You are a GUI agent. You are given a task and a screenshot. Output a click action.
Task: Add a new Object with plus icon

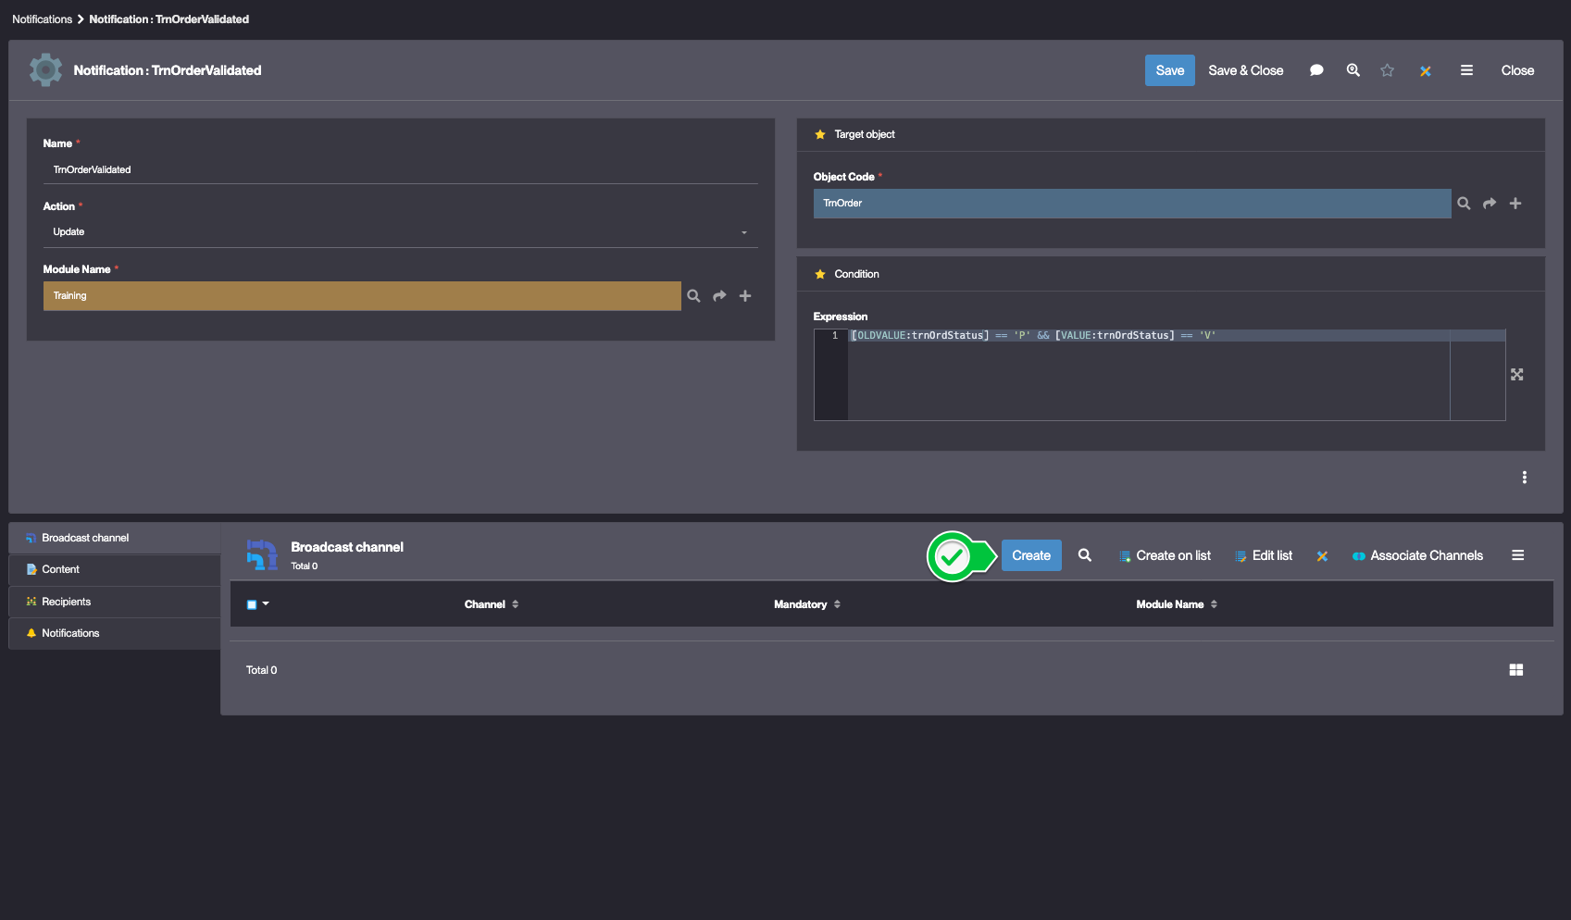point(1515,204)
